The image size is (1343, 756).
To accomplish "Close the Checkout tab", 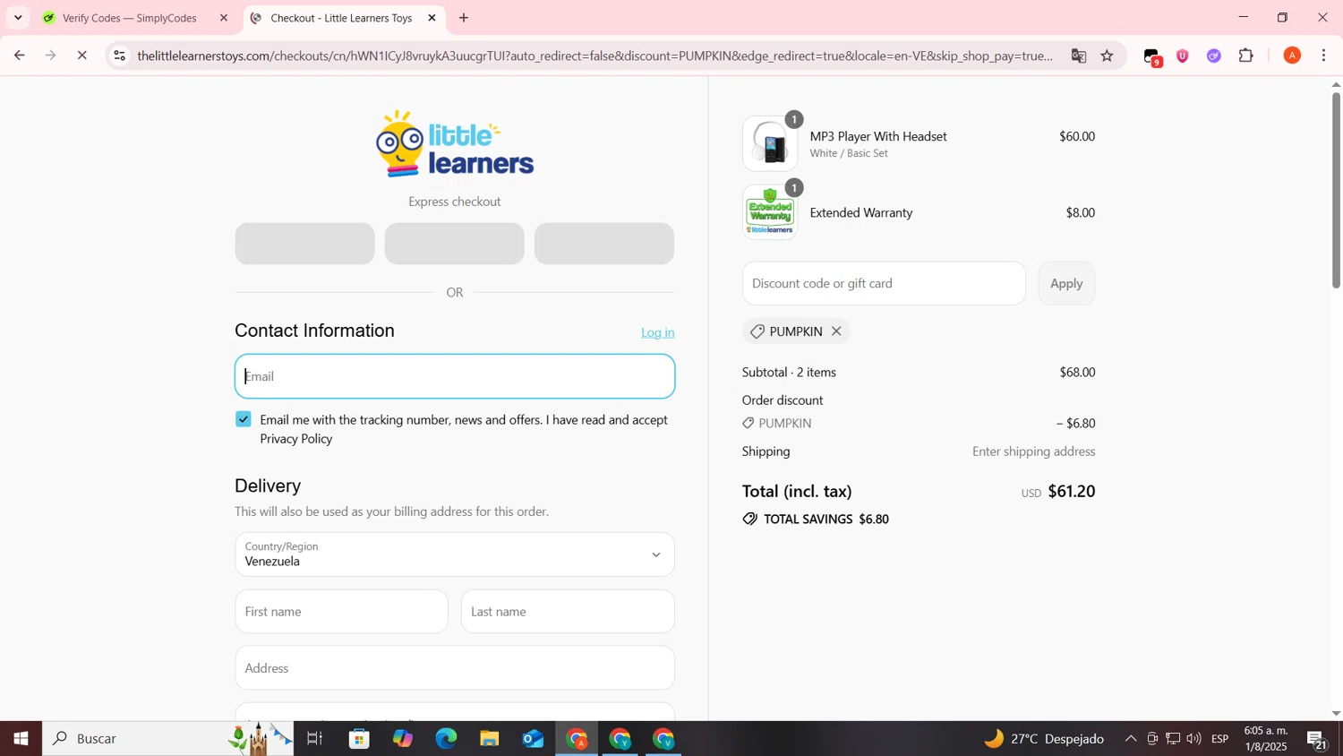I will click(432, 18).
